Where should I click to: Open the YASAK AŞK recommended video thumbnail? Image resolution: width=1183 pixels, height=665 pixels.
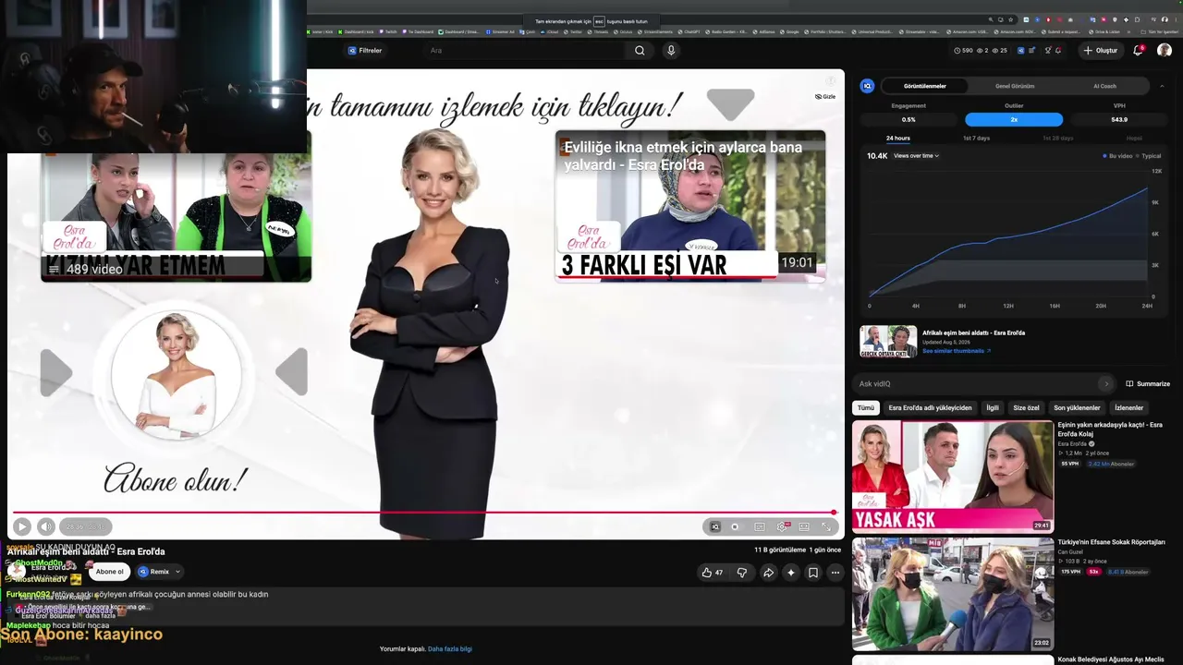pyautogui.click(x=953, y=477)
